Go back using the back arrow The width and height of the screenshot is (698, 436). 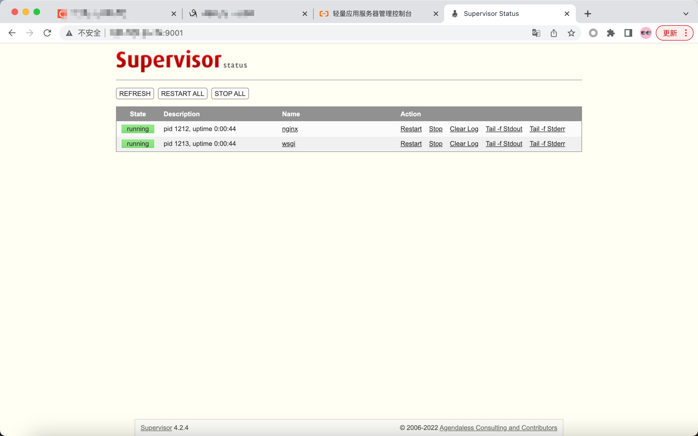[x=12, y=33]
